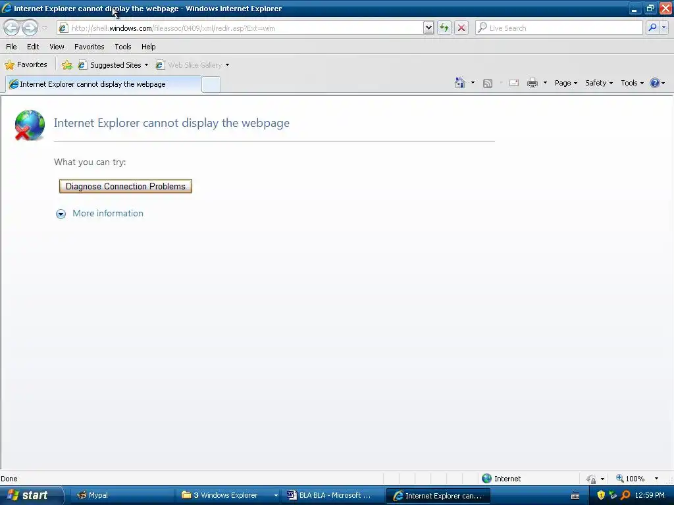674x505 pixels.
Task: Expand the Web Slice Gallery dropdown arrow
Action: (227, 65)
